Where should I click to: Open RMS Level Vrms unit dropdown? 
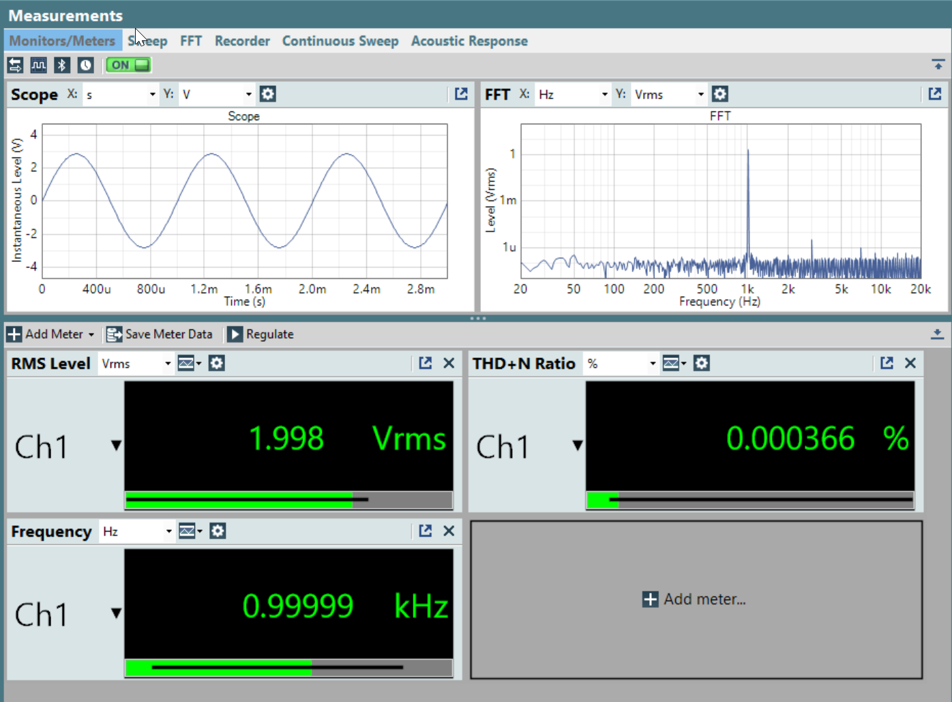[136, 364]
